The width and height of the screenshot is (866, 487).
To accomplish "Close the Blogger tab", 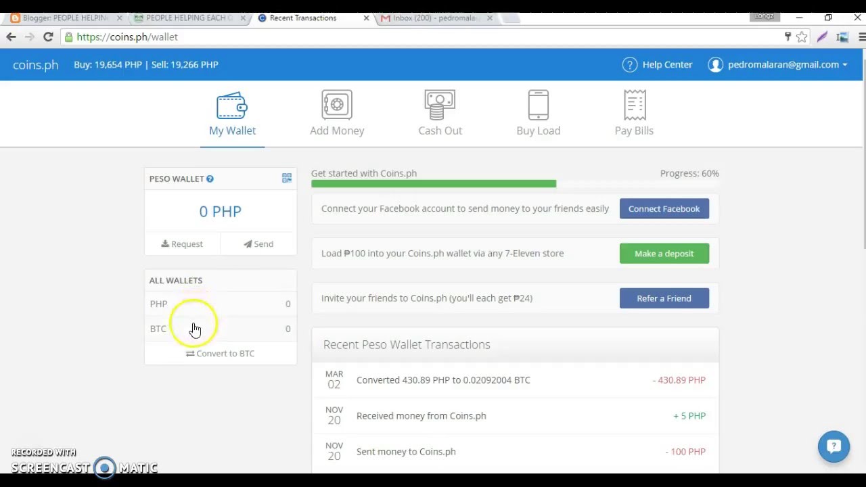I will [120, 18].
